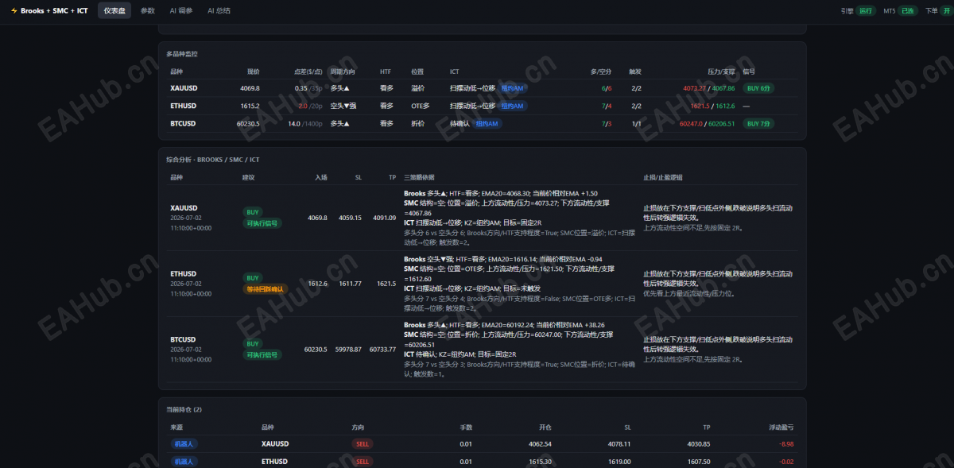The height and width of the screenshot is (468, 954).
Task: Click floating P/L value -8.98
Action: (786, 444)
